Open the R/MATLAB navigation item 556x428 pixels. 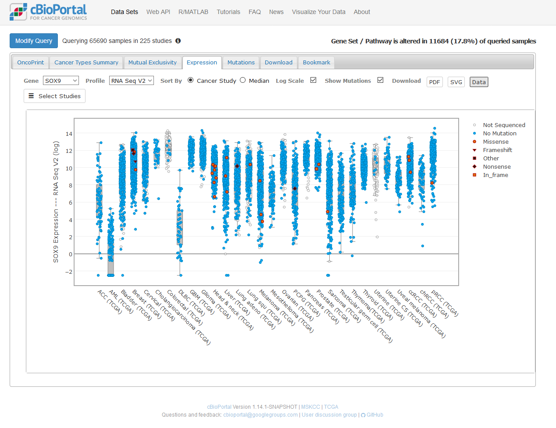tap(193, 12)
